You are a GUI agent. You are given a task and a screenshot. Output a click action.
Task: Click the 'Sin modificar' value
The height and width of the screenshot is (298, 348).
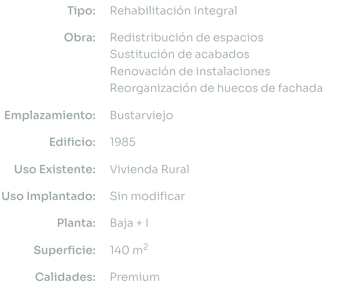147,196
